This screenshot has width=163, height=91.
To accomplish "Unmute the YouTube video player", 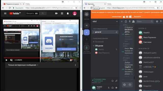I will coord(11,60).
